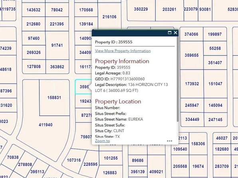Viewport: 238px width, 178px height.
Task: Select parcel 278808 on the map
Action: coord(25,164)
